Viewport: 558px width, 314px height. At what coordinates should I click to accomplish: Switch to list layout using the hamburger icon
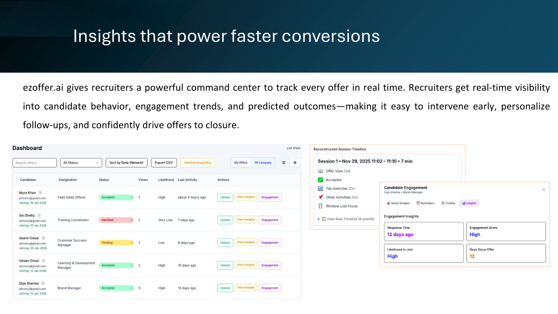295,162
